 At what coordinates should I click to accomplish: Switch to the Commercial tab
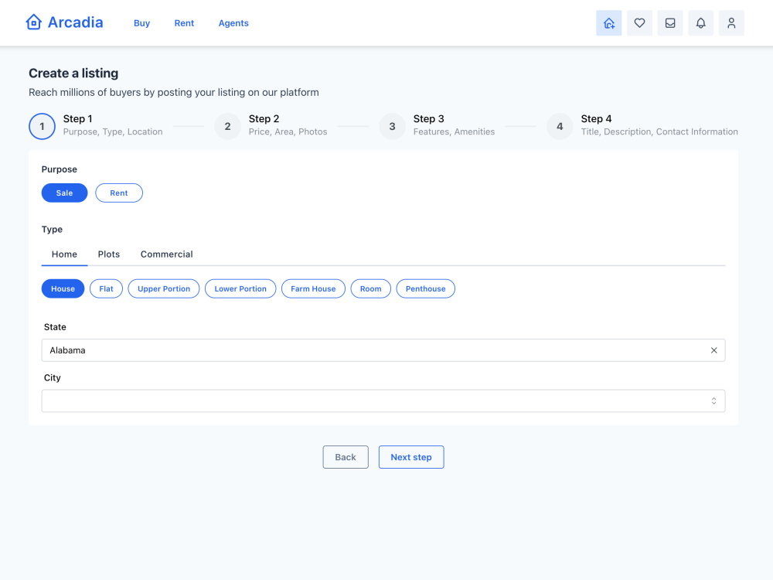click(167, 254)
